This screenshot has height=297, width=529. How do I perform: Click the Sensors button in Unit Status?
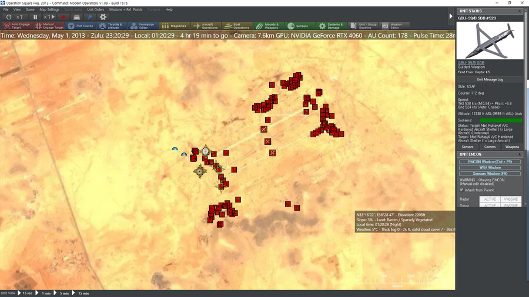tap(467, 147)
